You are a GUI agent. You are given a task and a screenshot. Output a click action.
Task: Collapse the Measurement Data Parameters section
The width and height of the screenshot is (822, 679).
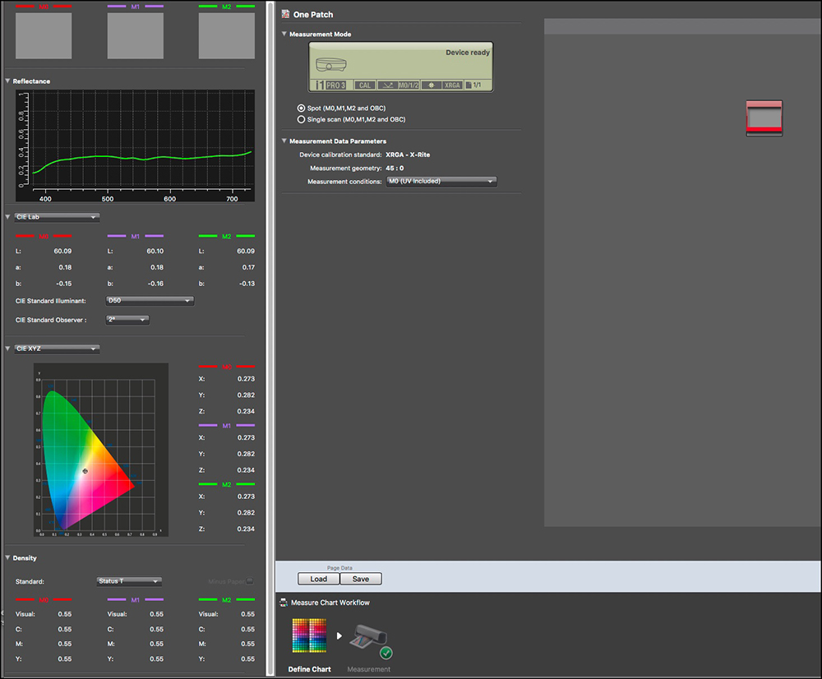(x=284, y=141)
